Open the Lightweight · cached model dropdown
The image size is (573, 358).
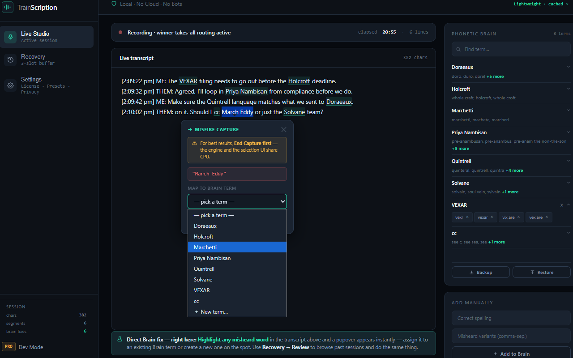(541, 4)
